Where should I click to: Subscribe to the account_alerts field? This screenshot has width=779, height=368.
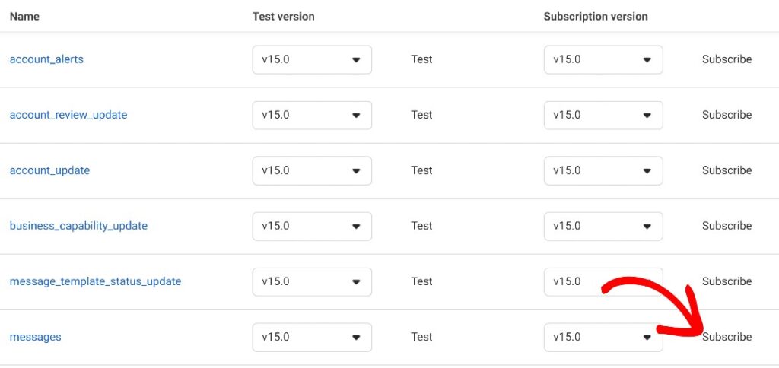tap(727, 59)
